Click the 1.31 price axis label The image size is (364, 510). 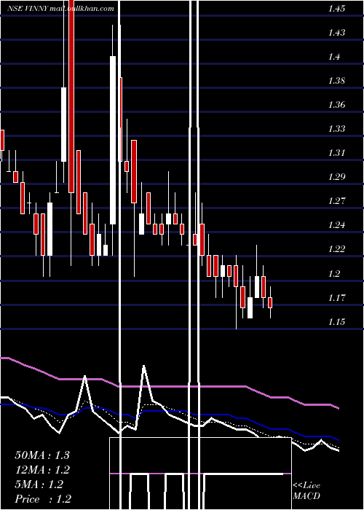click(x=336, y=153)
